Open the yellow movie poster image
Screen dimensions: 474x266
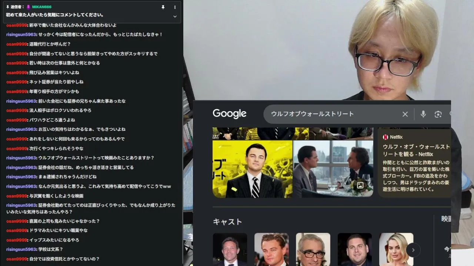pos(253,169)
